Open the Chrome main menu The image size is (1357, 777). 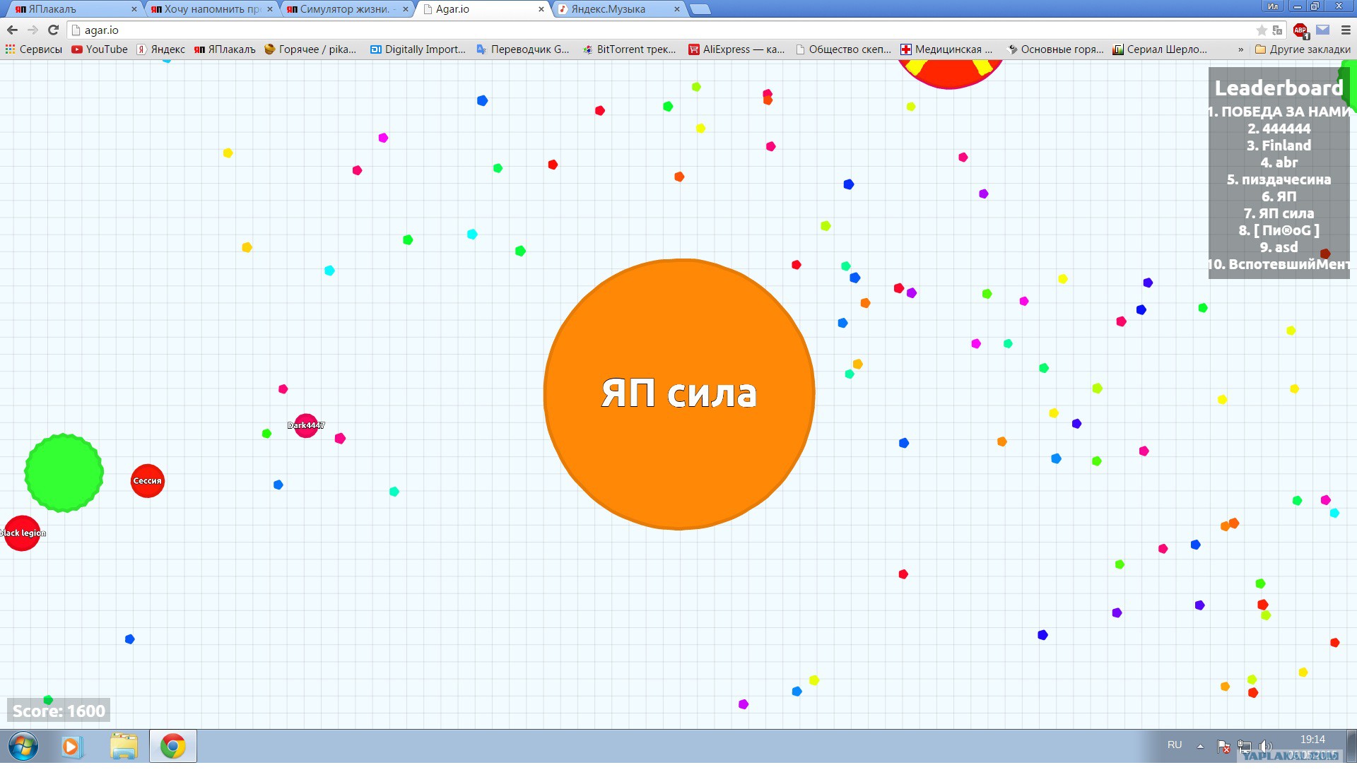tap(1346, 30)
